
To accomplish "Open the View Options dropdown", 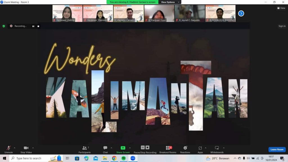I will (170, 2).
